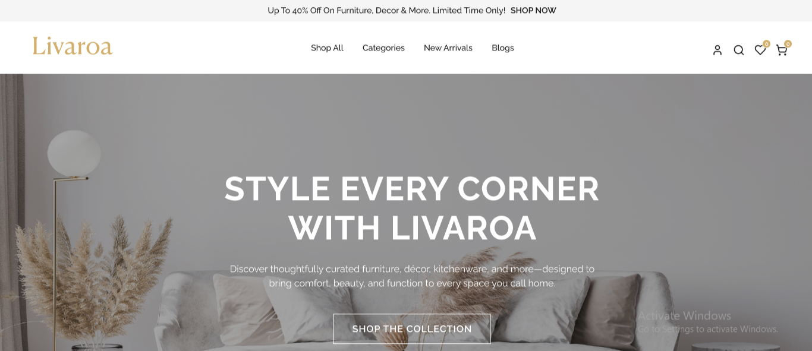Click the Shop The Collection button
812x351 pixels.
[412, 329]
